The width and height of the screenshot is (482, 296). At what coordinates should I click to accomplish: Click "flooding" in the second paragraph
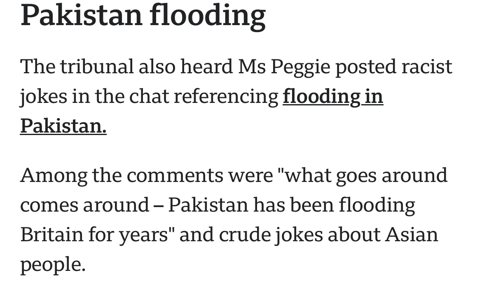tap(377, 205)
